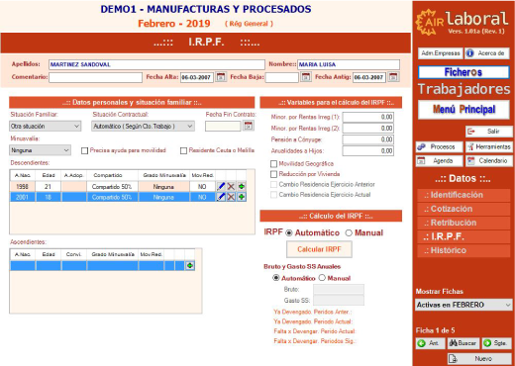Toggle Cambio Residencia Ejercicio Anterior
This screenshot has width=515, height=366.
pos(273,185)
